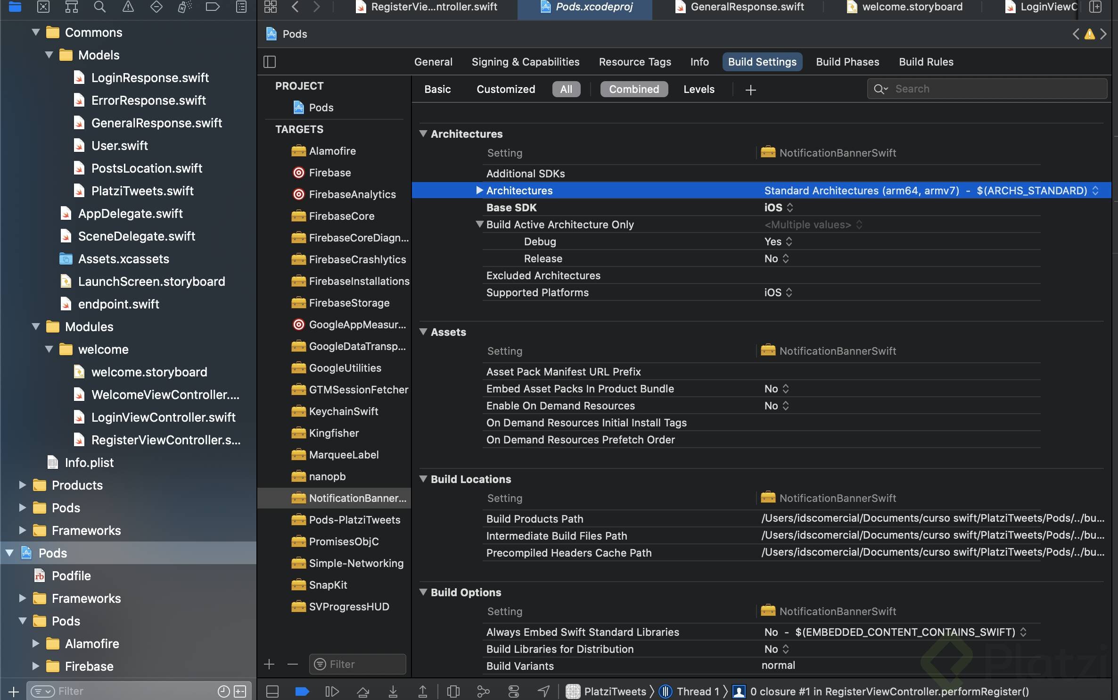Viewport: 1118px width, 700px height.
Task: Open the find navigator magnifier icon
Action: point(99,7)
